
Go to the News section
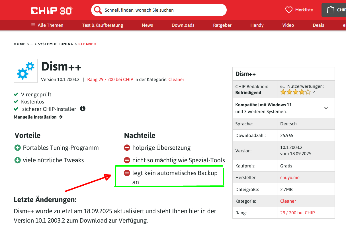click(147, 25)
